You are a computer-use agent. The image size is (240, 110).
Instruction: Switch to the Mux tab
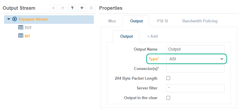tap(112, 21)
